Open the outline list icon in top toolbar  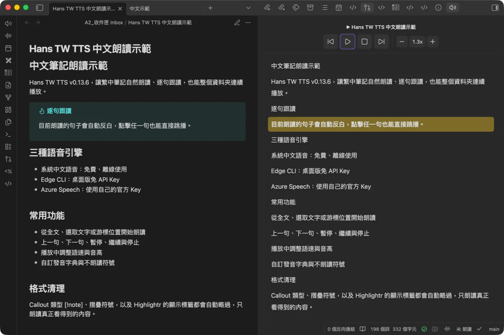pos(324,8)
